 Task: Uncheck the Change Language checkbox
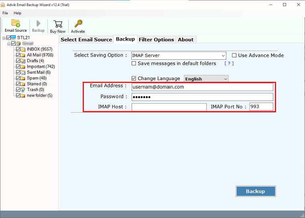coord(134,79)
